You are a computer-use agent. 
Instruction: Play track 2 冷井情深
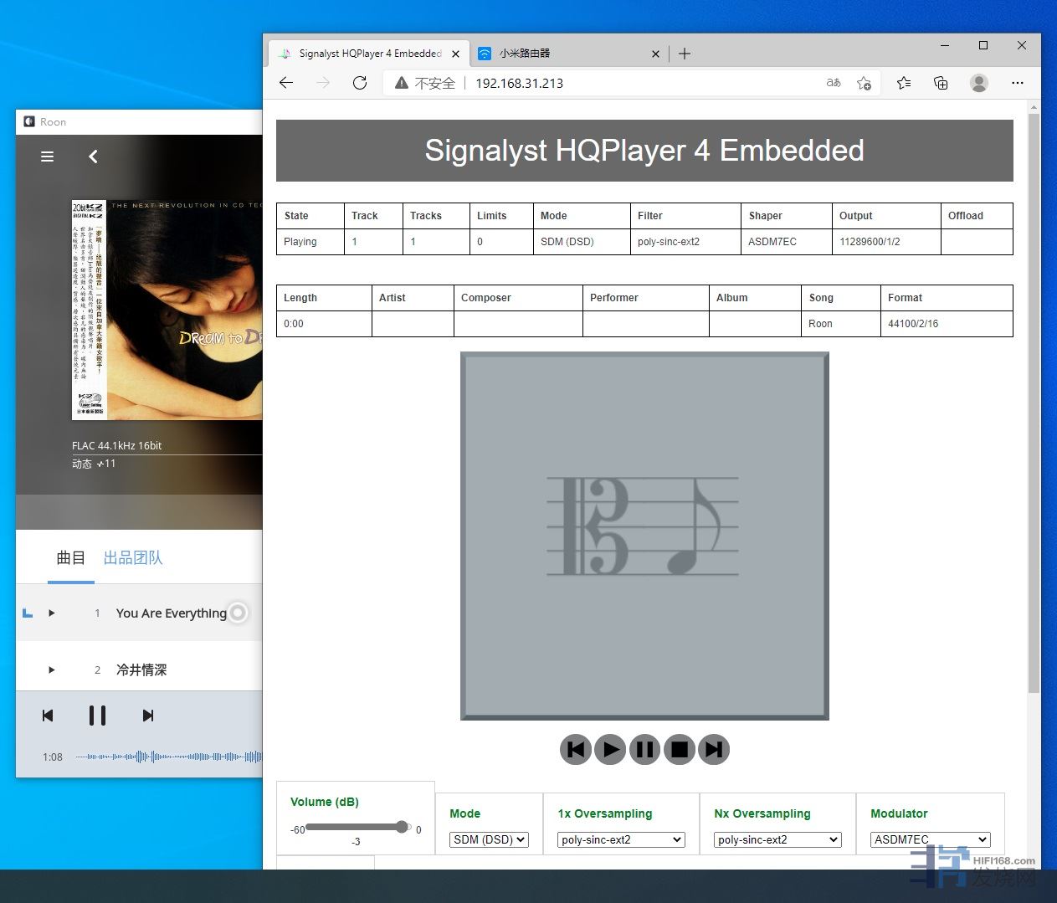(x=52, y=670)
